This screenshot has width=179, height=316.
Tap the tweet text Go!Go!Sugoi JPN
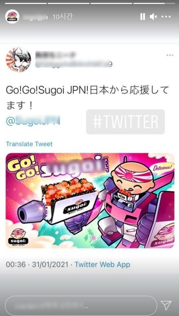point(47,91)
